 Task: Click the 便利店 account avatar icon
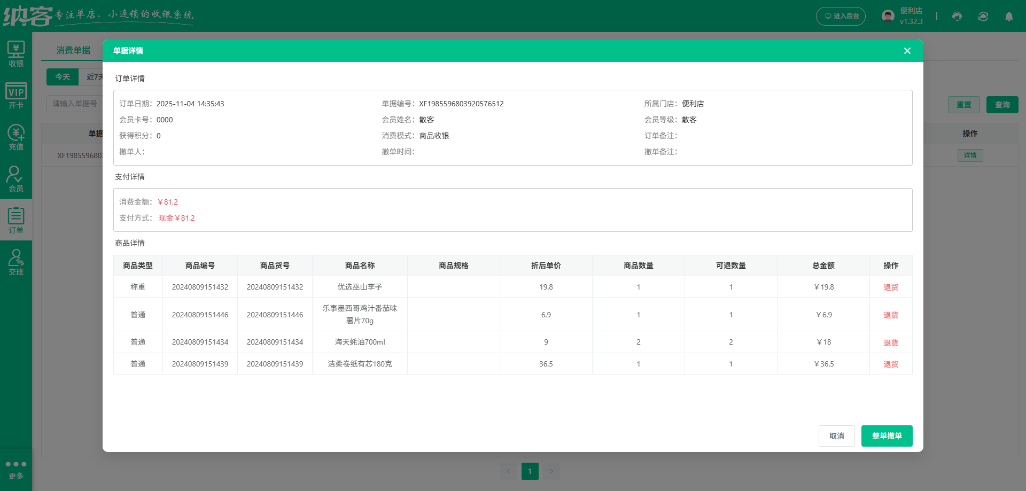[x=888, y=15]
